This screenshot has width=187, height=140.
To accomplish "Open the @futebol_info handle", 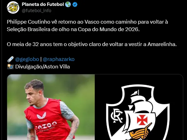I will tap(36, 11).
